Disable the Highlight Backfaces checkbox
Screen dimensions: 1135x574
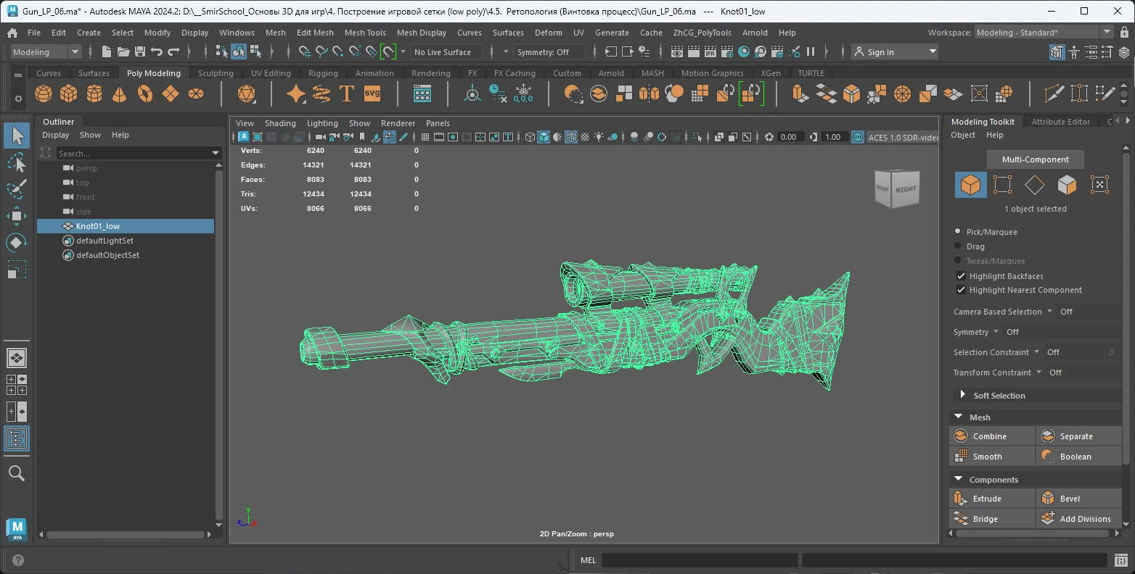pyautogui.click(x=961, y=276)
